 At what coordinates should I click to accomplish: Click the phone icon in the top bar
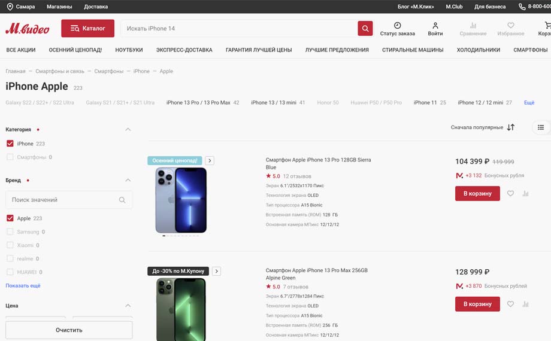point(522,7)
